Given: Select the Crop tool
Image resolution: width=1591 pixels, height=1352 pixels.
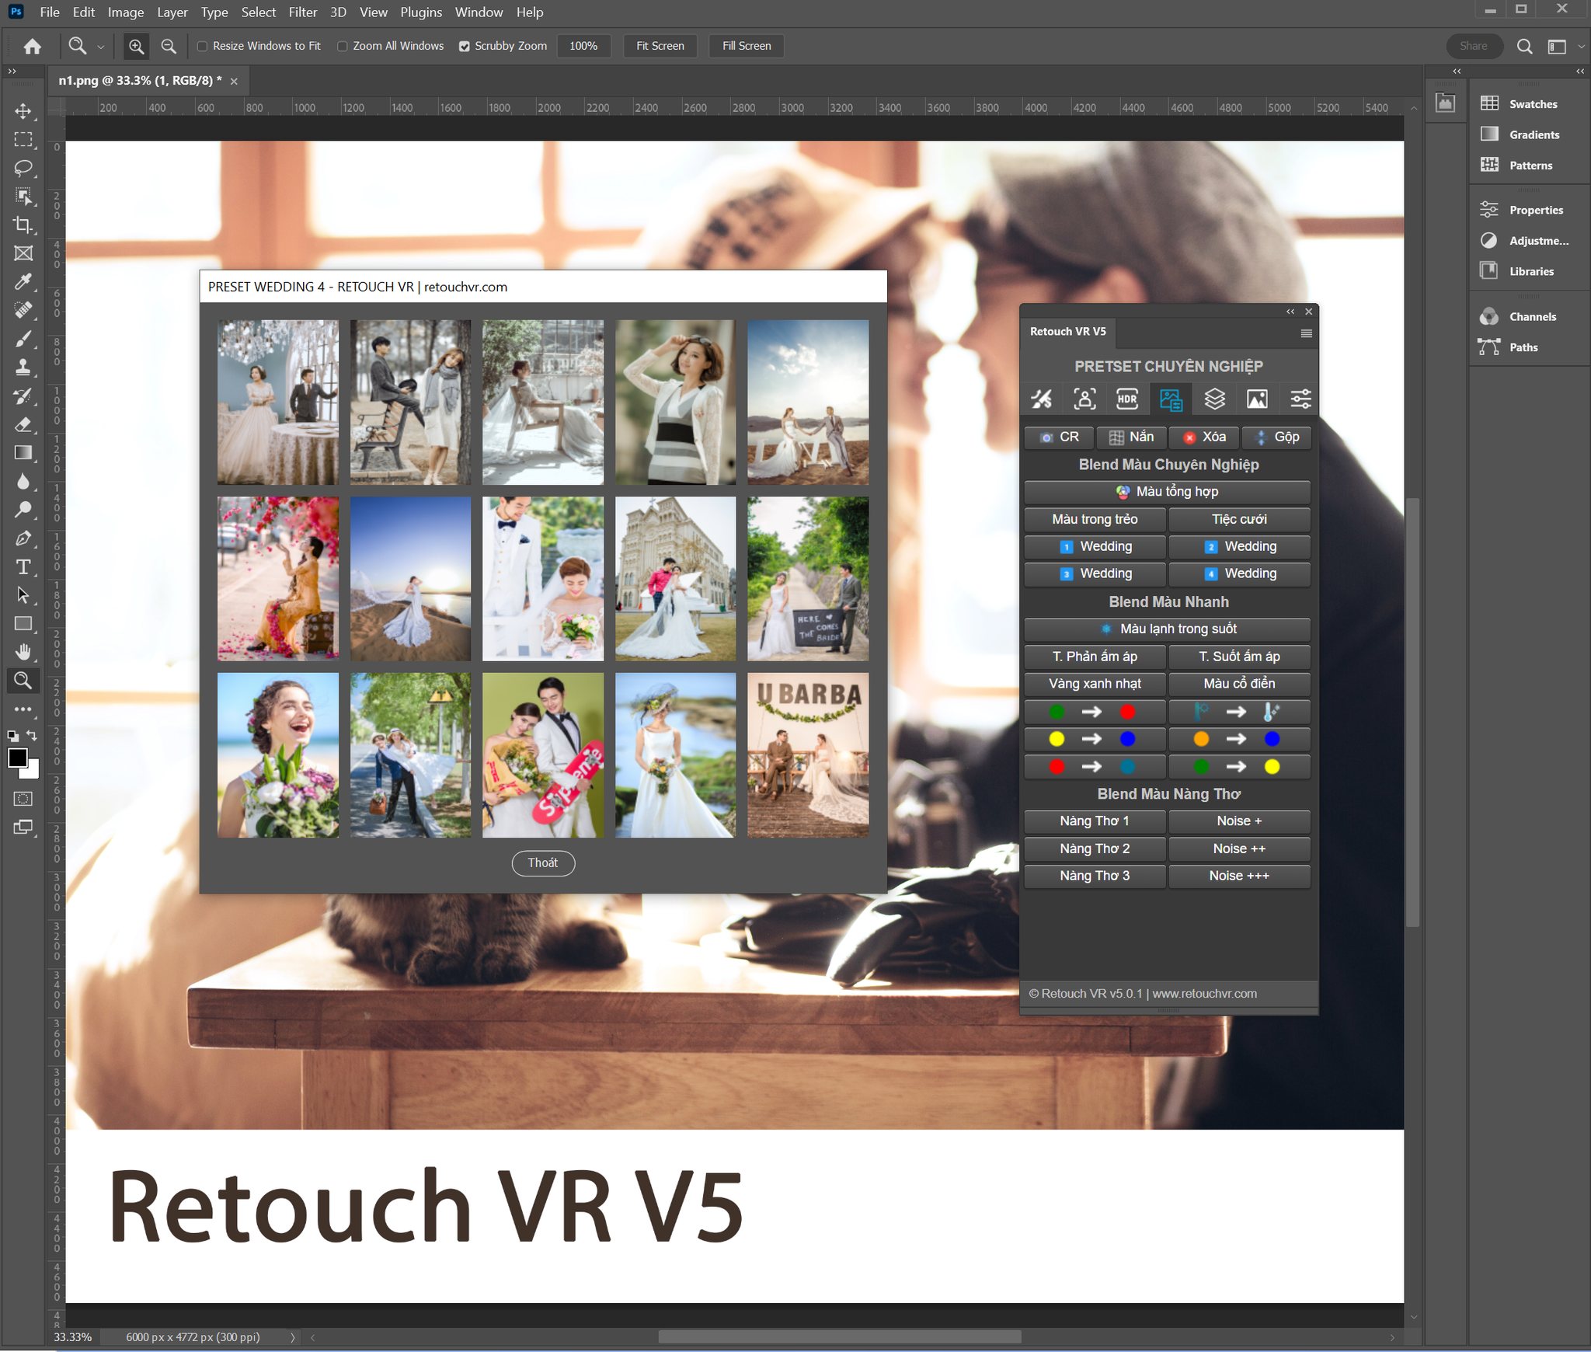Looking at the screenshot, I should coord(23,225).
